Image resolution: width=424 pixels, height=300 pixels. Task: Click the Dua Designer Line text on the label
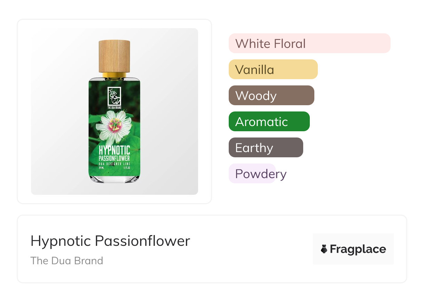(x=114, y=163)
